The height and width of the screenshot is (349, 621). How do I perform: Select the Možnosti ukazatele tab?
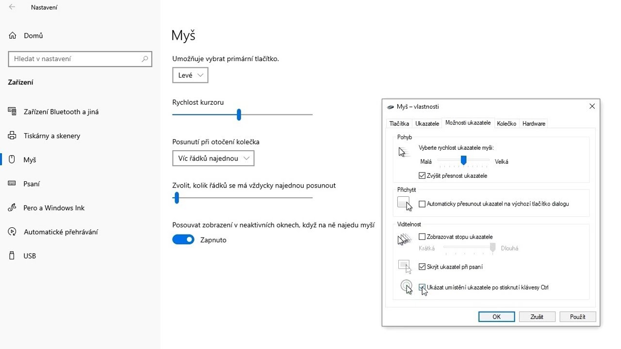click(x=468, y=123)
